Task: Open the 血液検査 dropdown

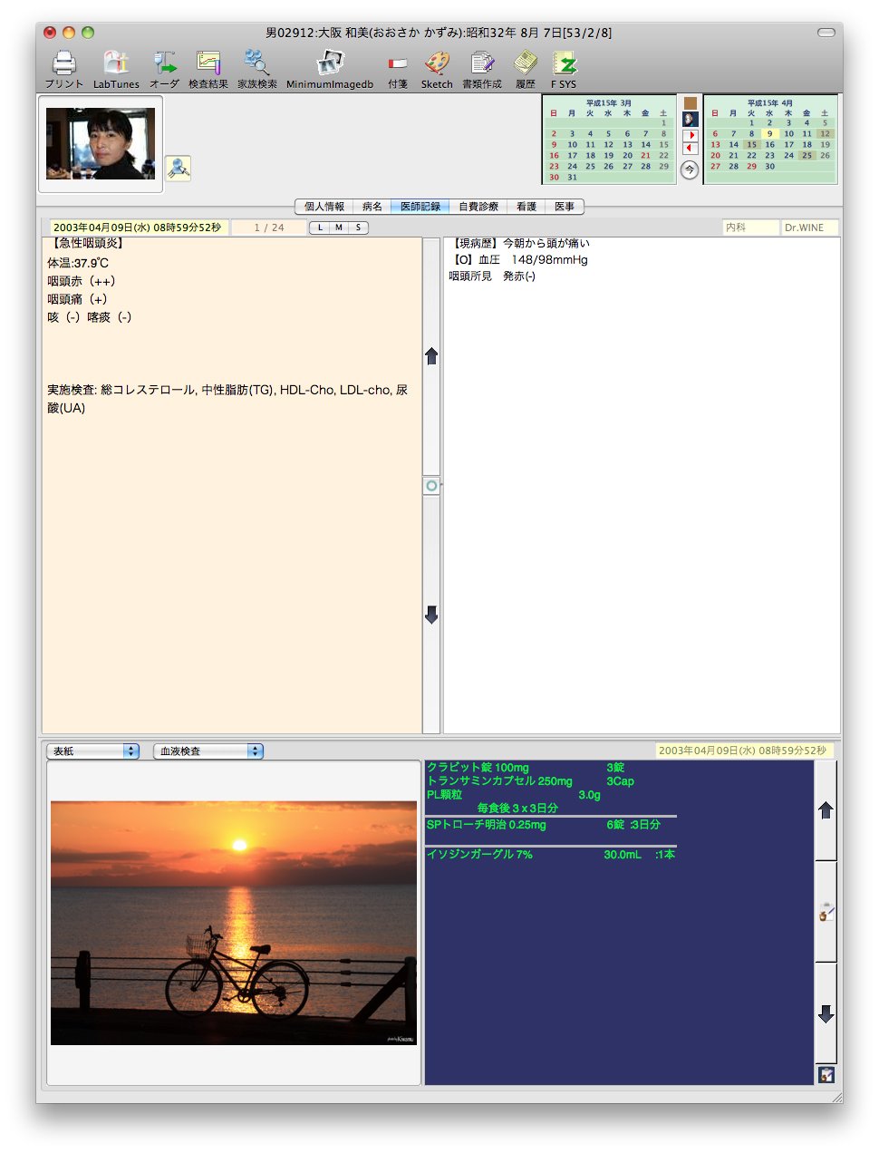Action: (208, 751)
